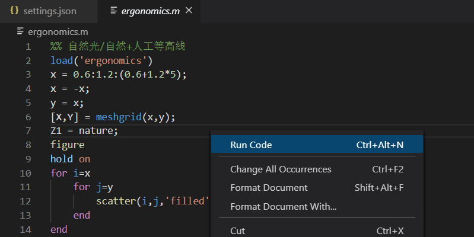Click the line 'x = 0.6:1.2:(0.6+1.2*5);'

[x=119, y=75]
